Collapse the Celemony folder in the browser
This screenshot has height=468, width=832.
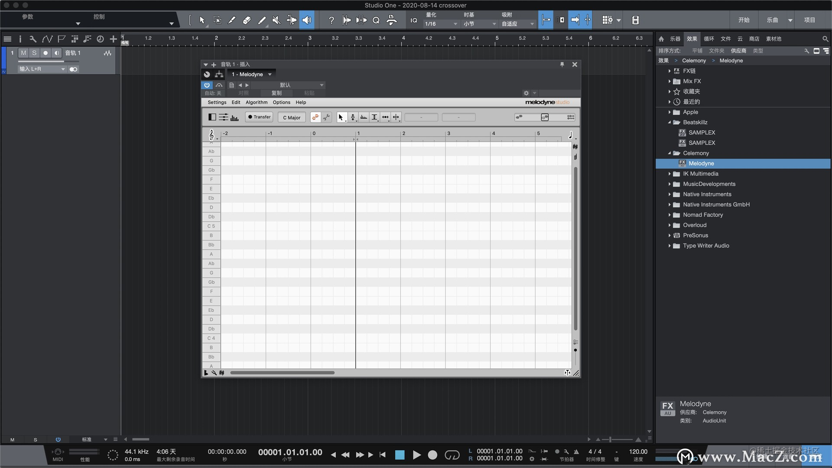coord(670,153)
